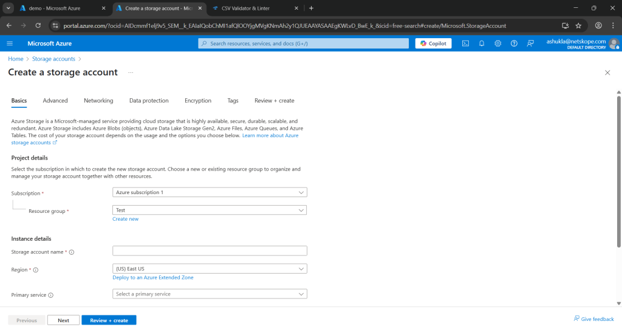
Task: Open the Resource group dropdown
Action: [210, 210]
